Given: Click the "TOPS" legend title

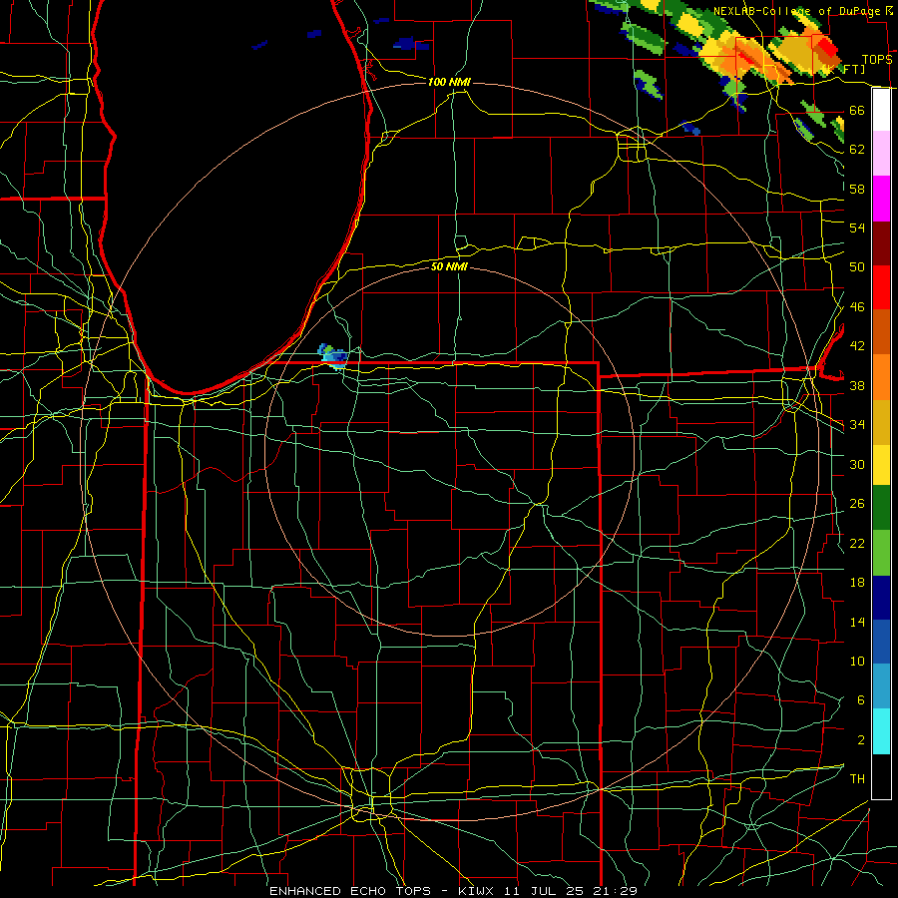Looking at the screenshot, I should click(877, 60).
